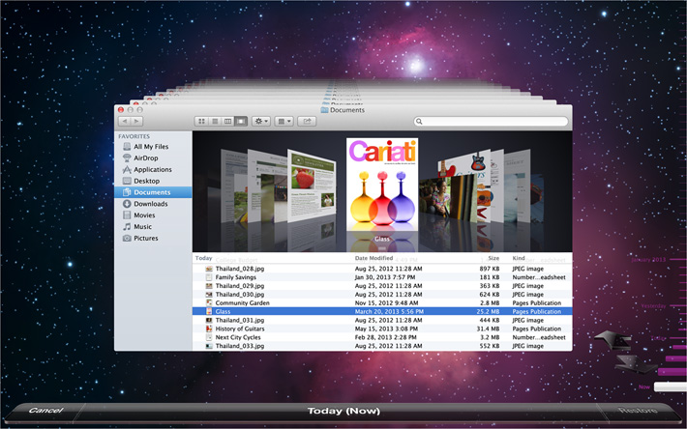
Task: Click the Desktop sidebar icon
Action: tap(127, 181)
